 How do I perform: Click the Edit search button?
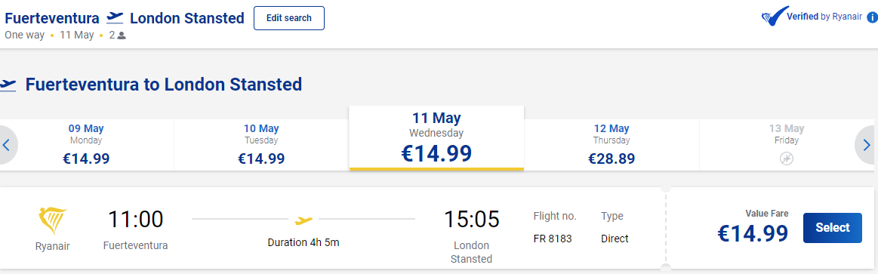tap(289, 18)
